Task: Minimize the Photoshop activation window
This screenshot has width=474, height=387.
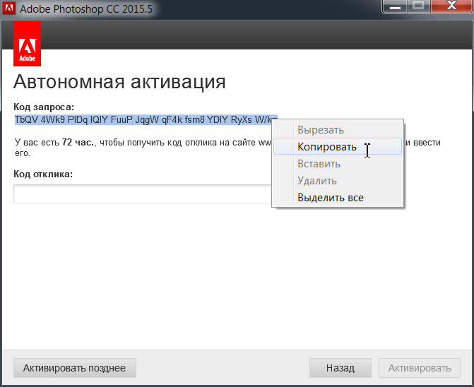Action: (395, 6)
